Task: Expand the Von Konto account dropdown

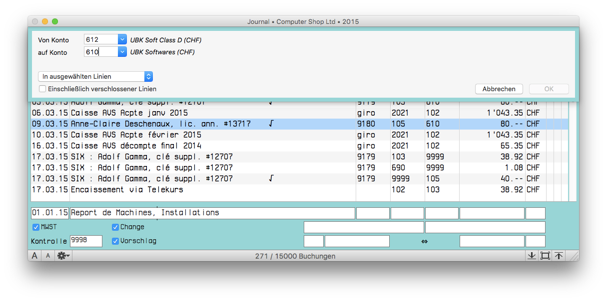Action: [122, 39]
